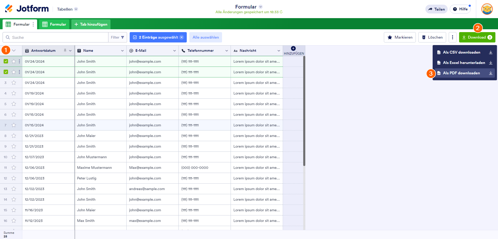Image resolution: width=498 pixels, height=239 pixels.
Task: Star the entry in row 10
Action: (14, 157)
